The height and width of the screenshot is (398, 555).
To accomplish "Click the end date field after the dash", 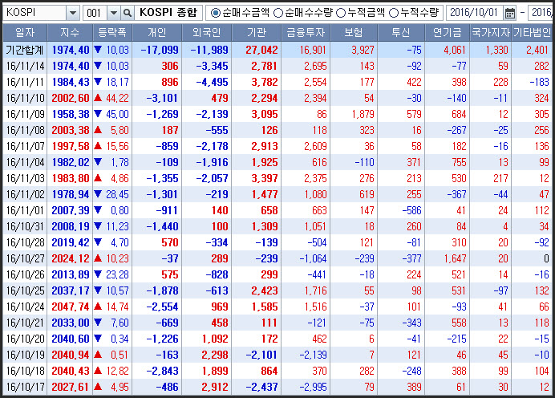I will pyautogui.click(x=541, y=13).
